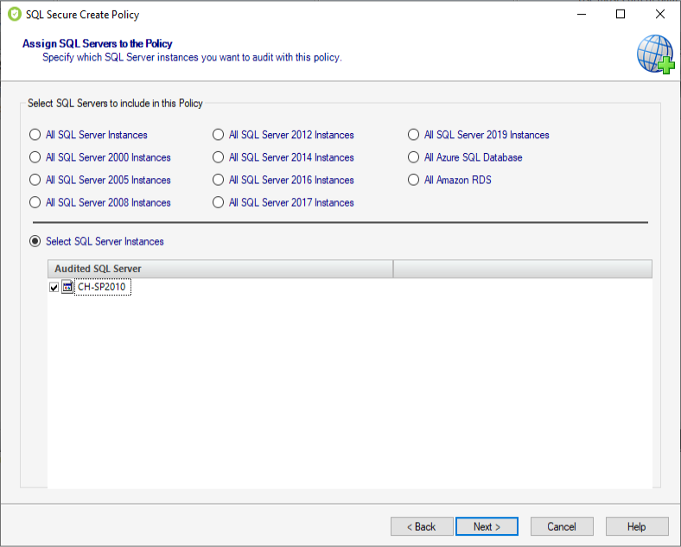The image size is (681, 547).
Task: Select All SQL Server 2019 Instances
Action: coord(414,135)
